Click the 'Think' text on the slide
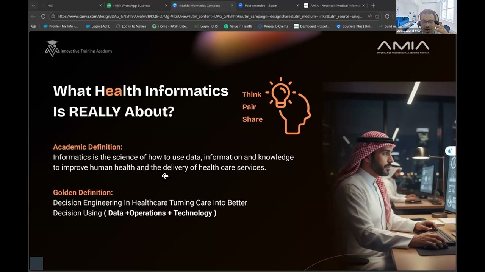Screen dimensions: 485x272 (252, 94)
